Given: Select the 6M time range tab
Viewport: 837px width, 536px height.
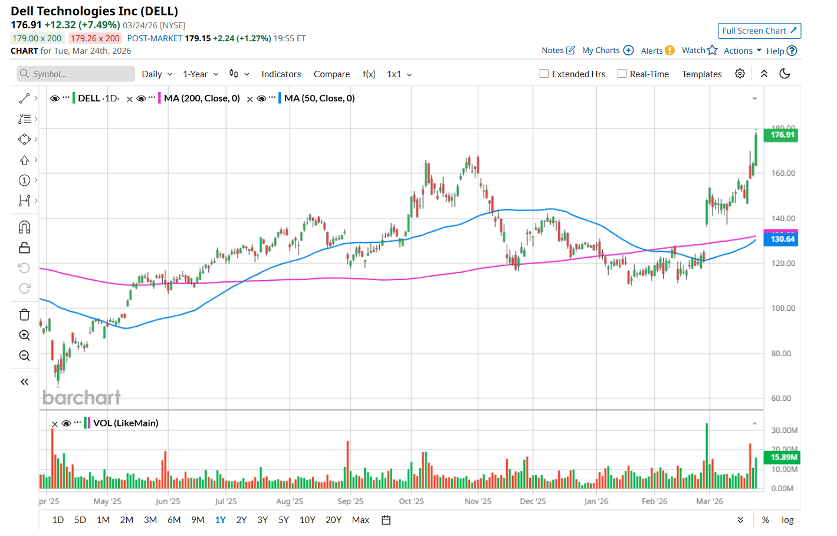Looking at the screenshot, I should (x=174, y=520).
